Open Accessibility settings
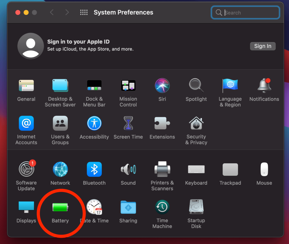 tap(94, 123)
